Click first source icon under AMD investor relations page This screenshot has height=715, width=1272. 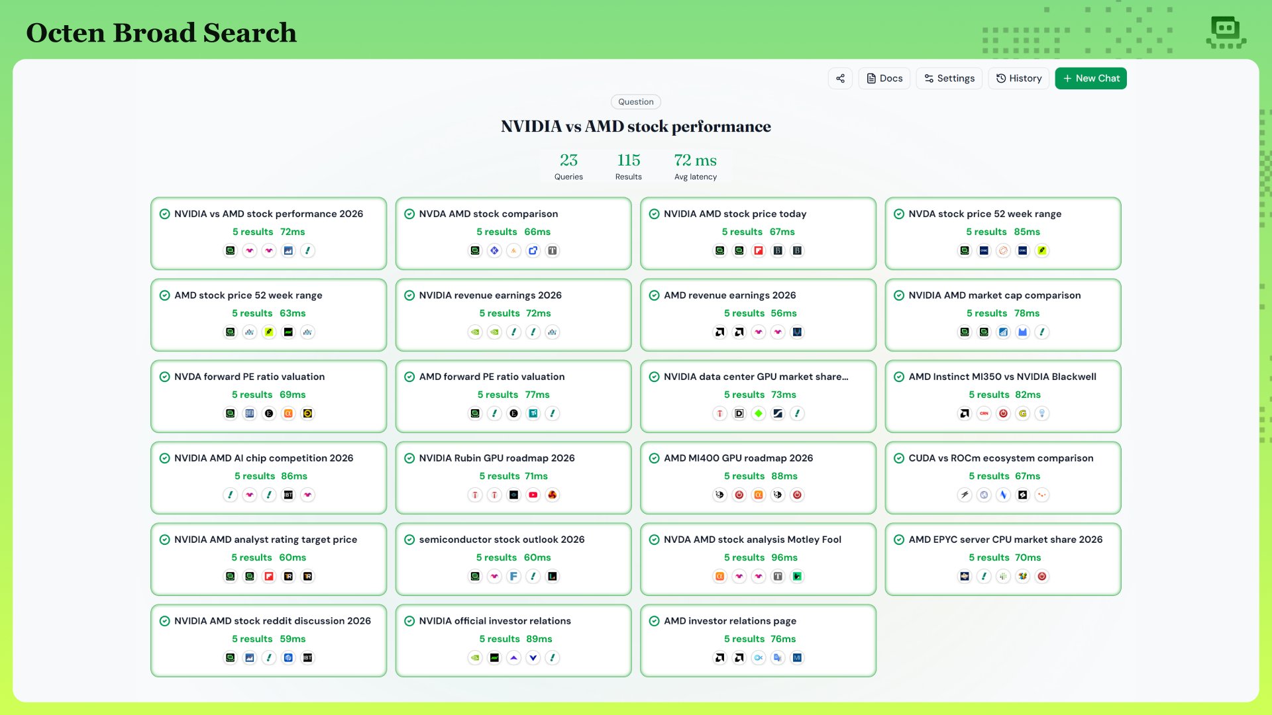[x=719, y=657]
